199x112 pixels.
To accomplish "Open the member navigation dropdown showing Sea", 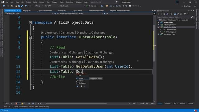I will pyautogui.click(x=128, y=13).
